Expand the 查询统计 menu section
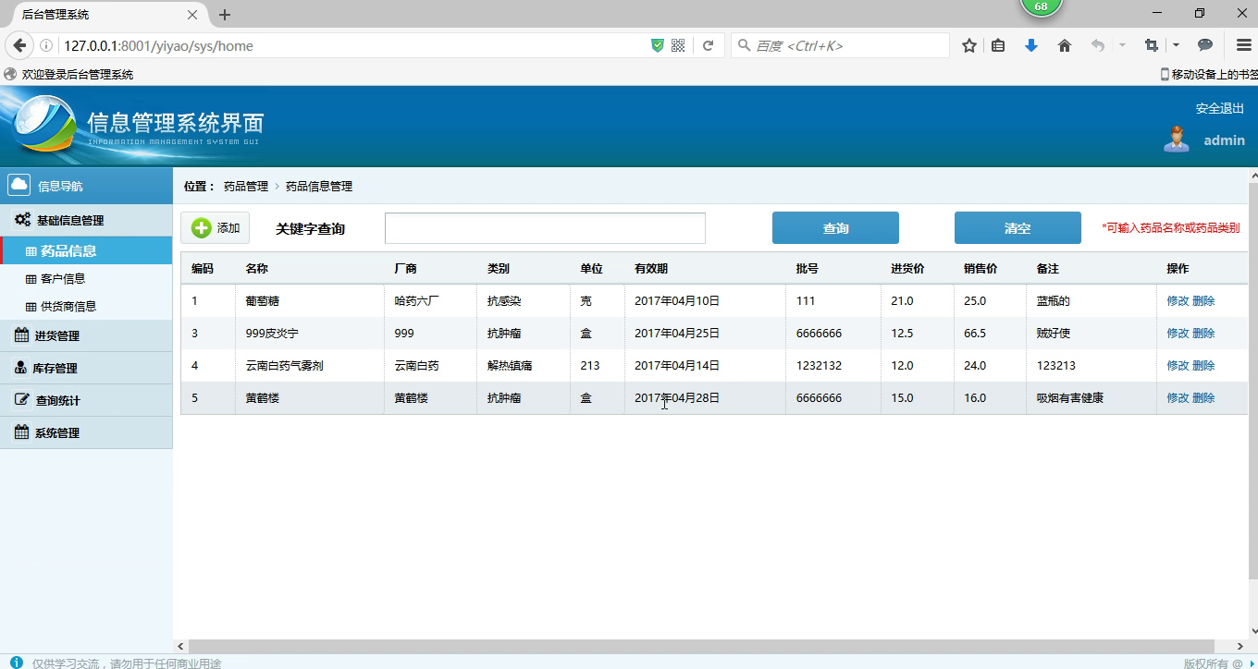Screen dimensions: 1258x669 tap(86, 400)
